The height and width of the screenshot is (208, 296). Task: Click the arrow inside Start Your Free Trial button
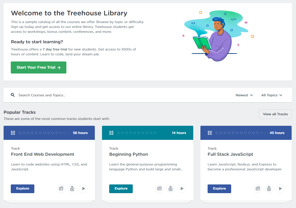click(59, 68)
